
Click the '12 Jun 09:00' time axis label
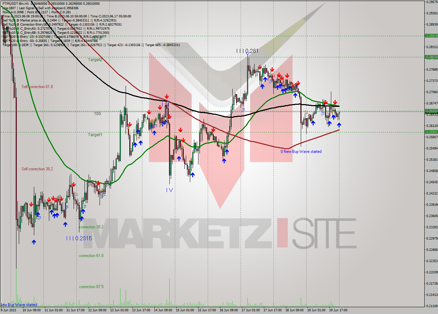click(x=98, y=310)
